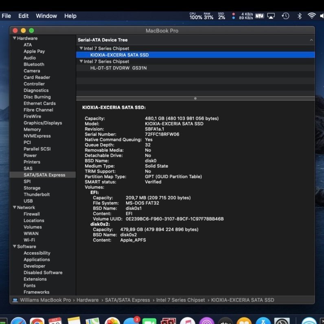Collapse the Software section triangle
Screen dimensions: 324x324
coord(14,247)
